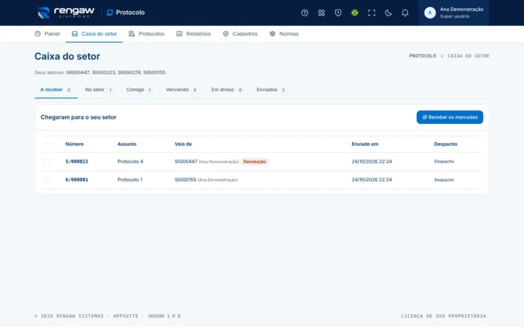Screen dimensions: 524x327
Task: Click sent date of protocol 6/000001
Action: pyautogui.click(x=372, y=180)
